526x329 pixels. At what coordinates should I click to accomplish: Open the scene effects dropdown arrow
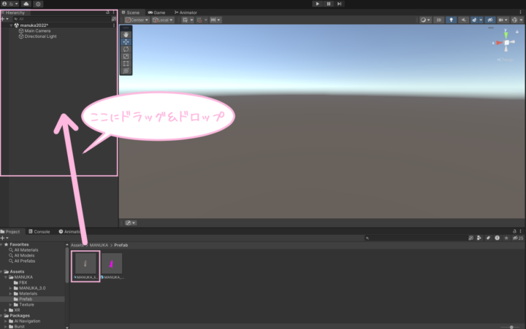click(481, 20)
